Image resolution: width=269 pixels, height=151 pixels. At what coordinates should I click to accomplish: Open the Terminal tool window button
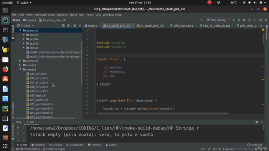coord(95,145)
